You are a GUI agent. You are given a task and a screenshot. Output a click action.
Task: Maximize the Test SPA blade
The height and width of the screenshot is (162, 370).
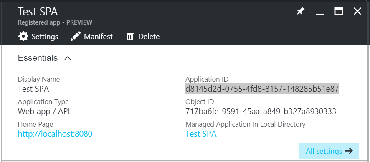click(339, 11)
